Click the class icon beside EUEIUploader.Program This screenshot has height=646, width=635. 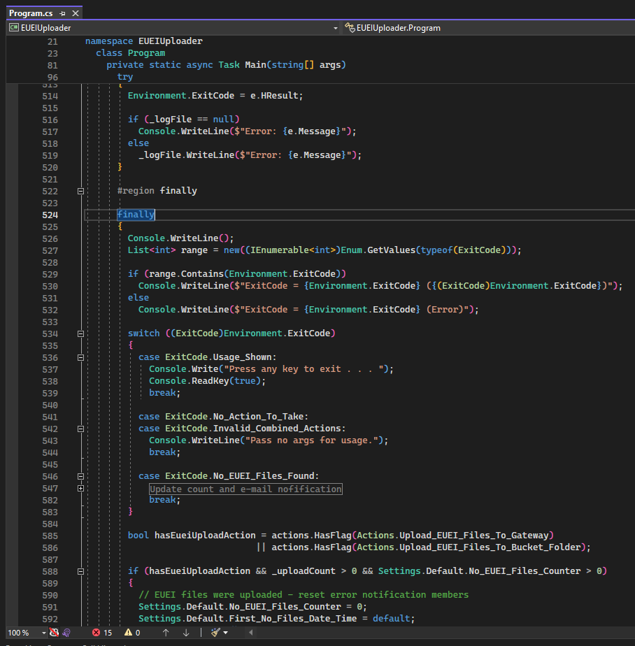350,27
